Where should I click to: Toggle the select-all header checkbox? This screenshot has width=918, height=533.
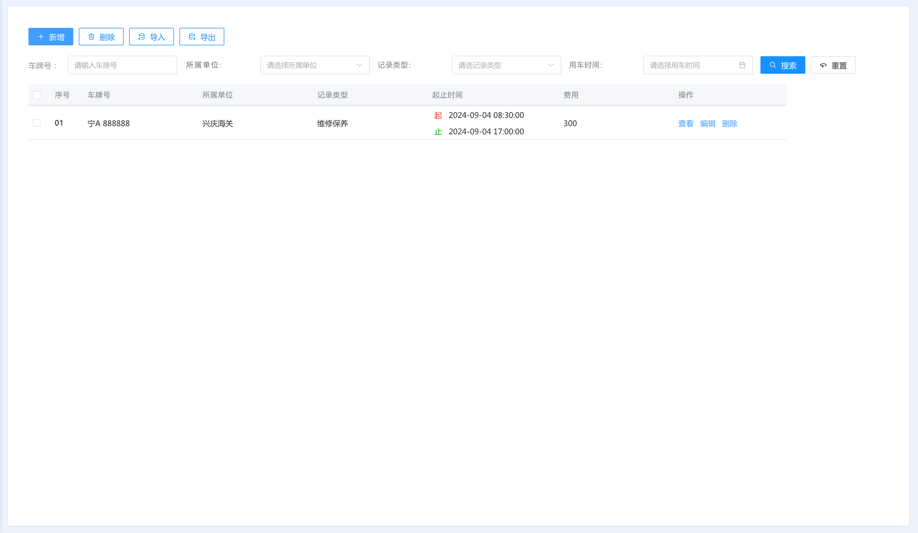pyautogui.click(x=37, y=95)
